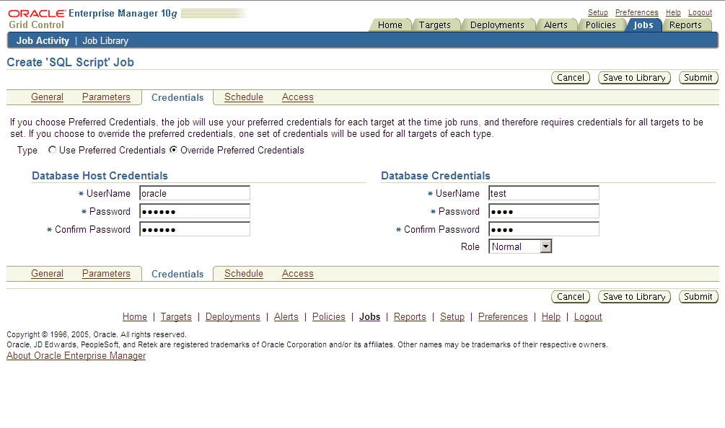Focus Database Host Password field
The height and width of the screenshot is (428, 725).
[x=195, y=211]
